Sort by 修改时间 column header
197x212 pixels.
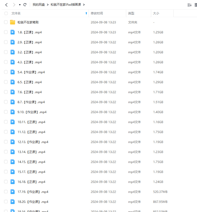click(x=97, y=13)
